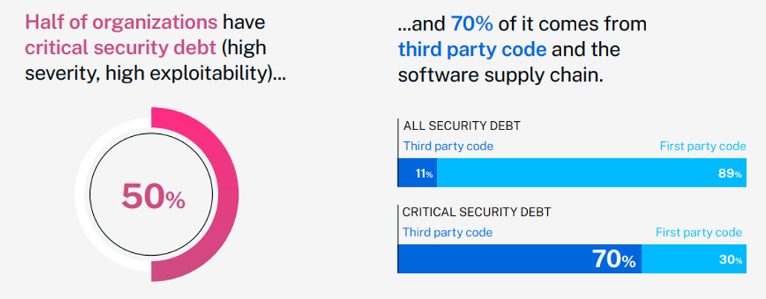The height and width of the screenshot is (299, 766).
Task: Select the light blue 30% bar segment
Action: pyautogui.click(x=694, y=259)
